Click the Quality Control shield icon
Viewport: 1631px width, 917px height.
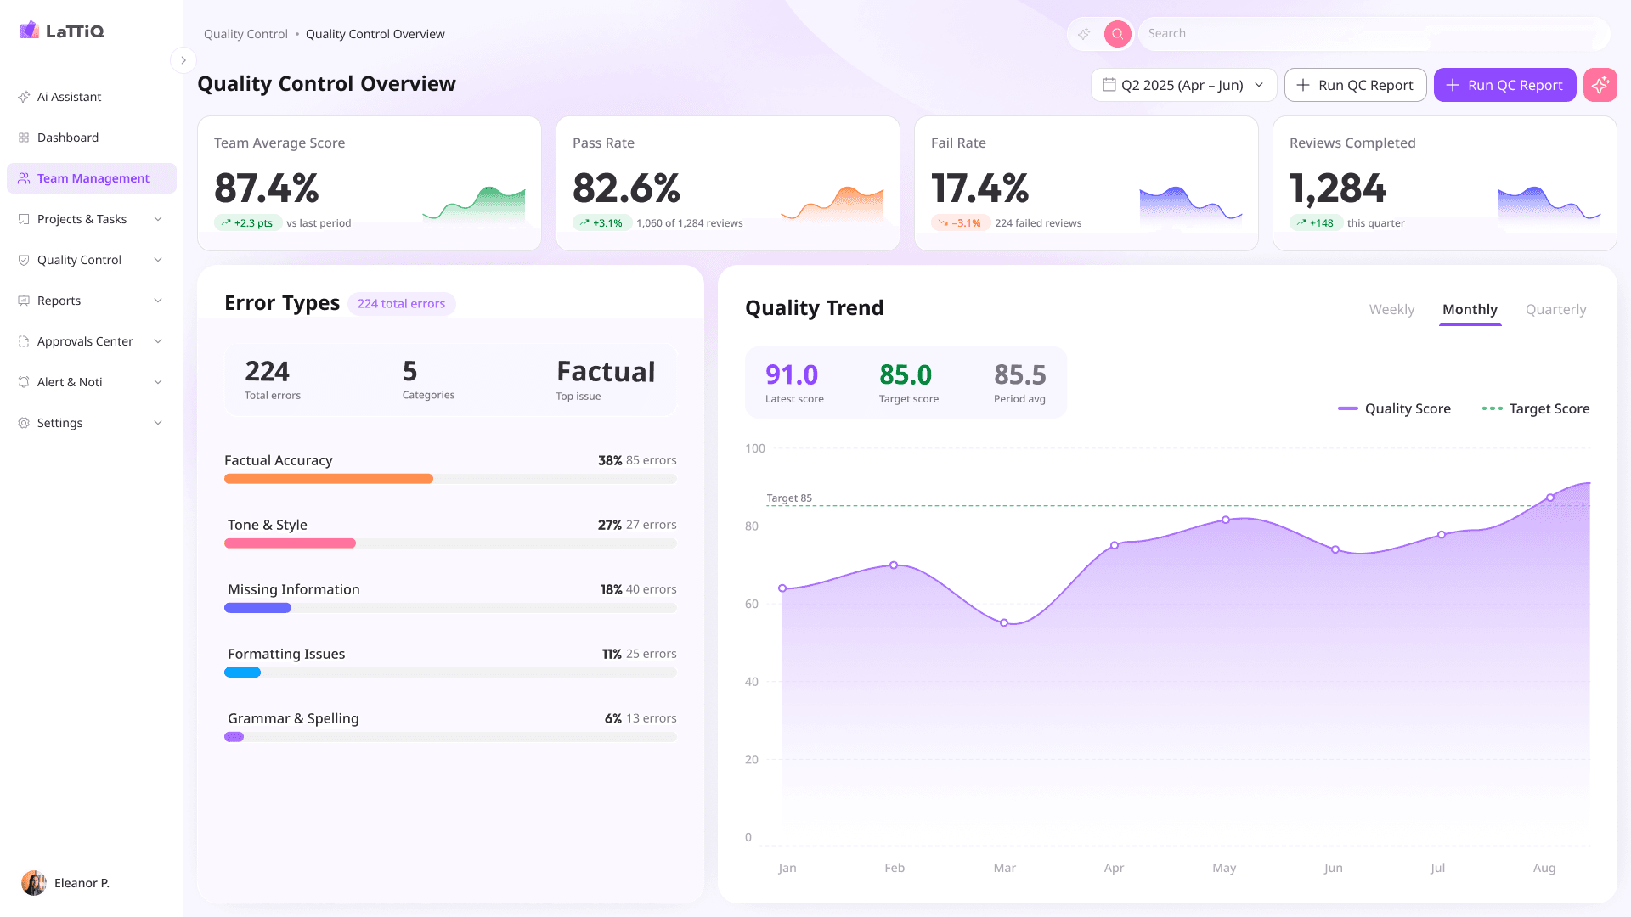[24, 260]
